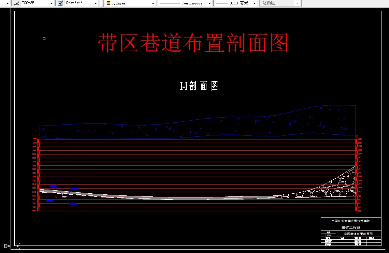This screenshot has width=389, height=253.
Task: Select the 中国矿业大学应用技术学院 title block text
Action: [350, 221]
